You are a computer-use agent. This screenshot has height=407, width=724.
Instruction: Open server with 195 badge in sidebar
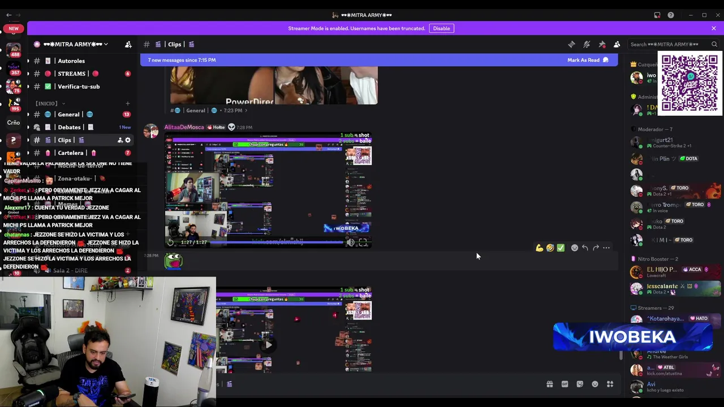coord(14,104)
